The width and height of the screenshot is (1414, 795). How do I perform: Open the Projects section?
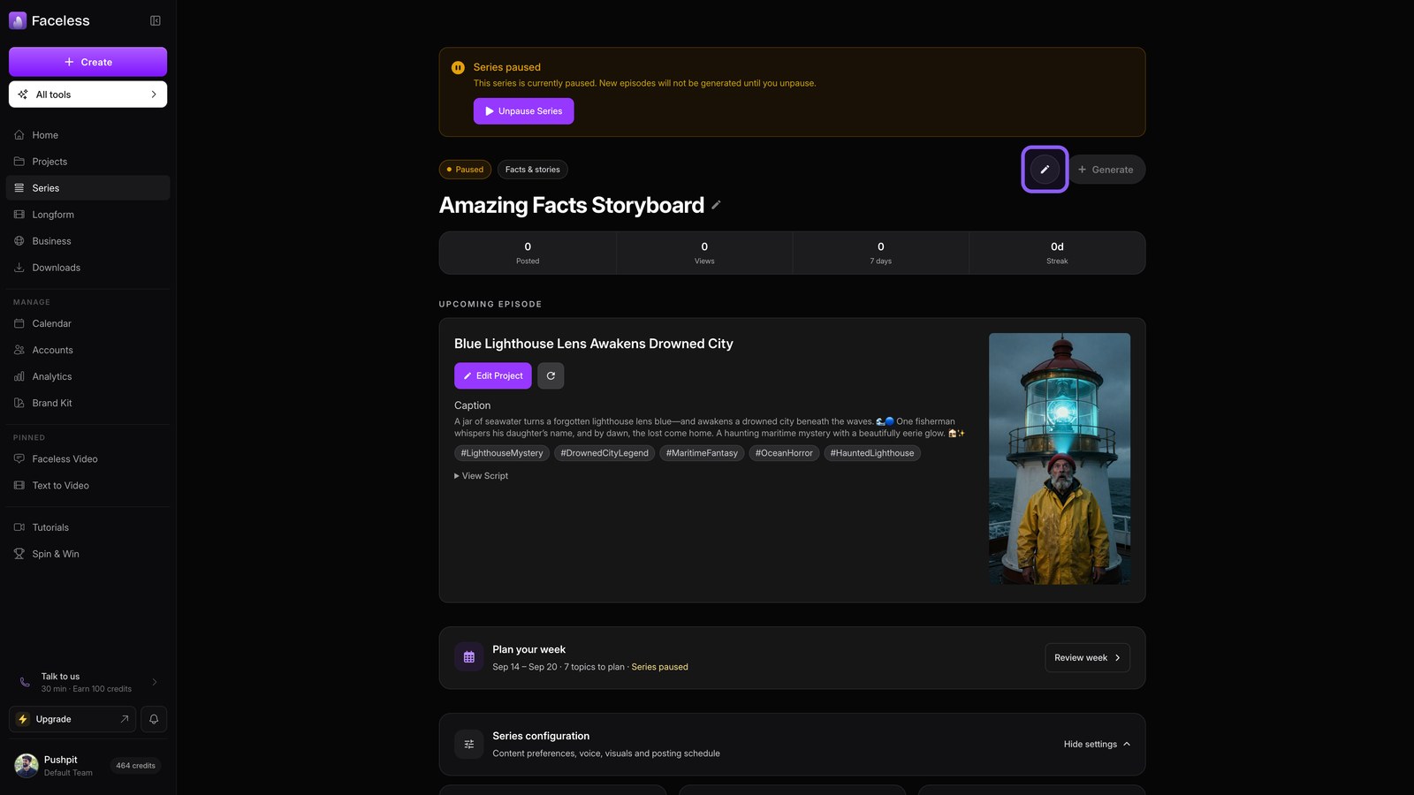[87, 162]
